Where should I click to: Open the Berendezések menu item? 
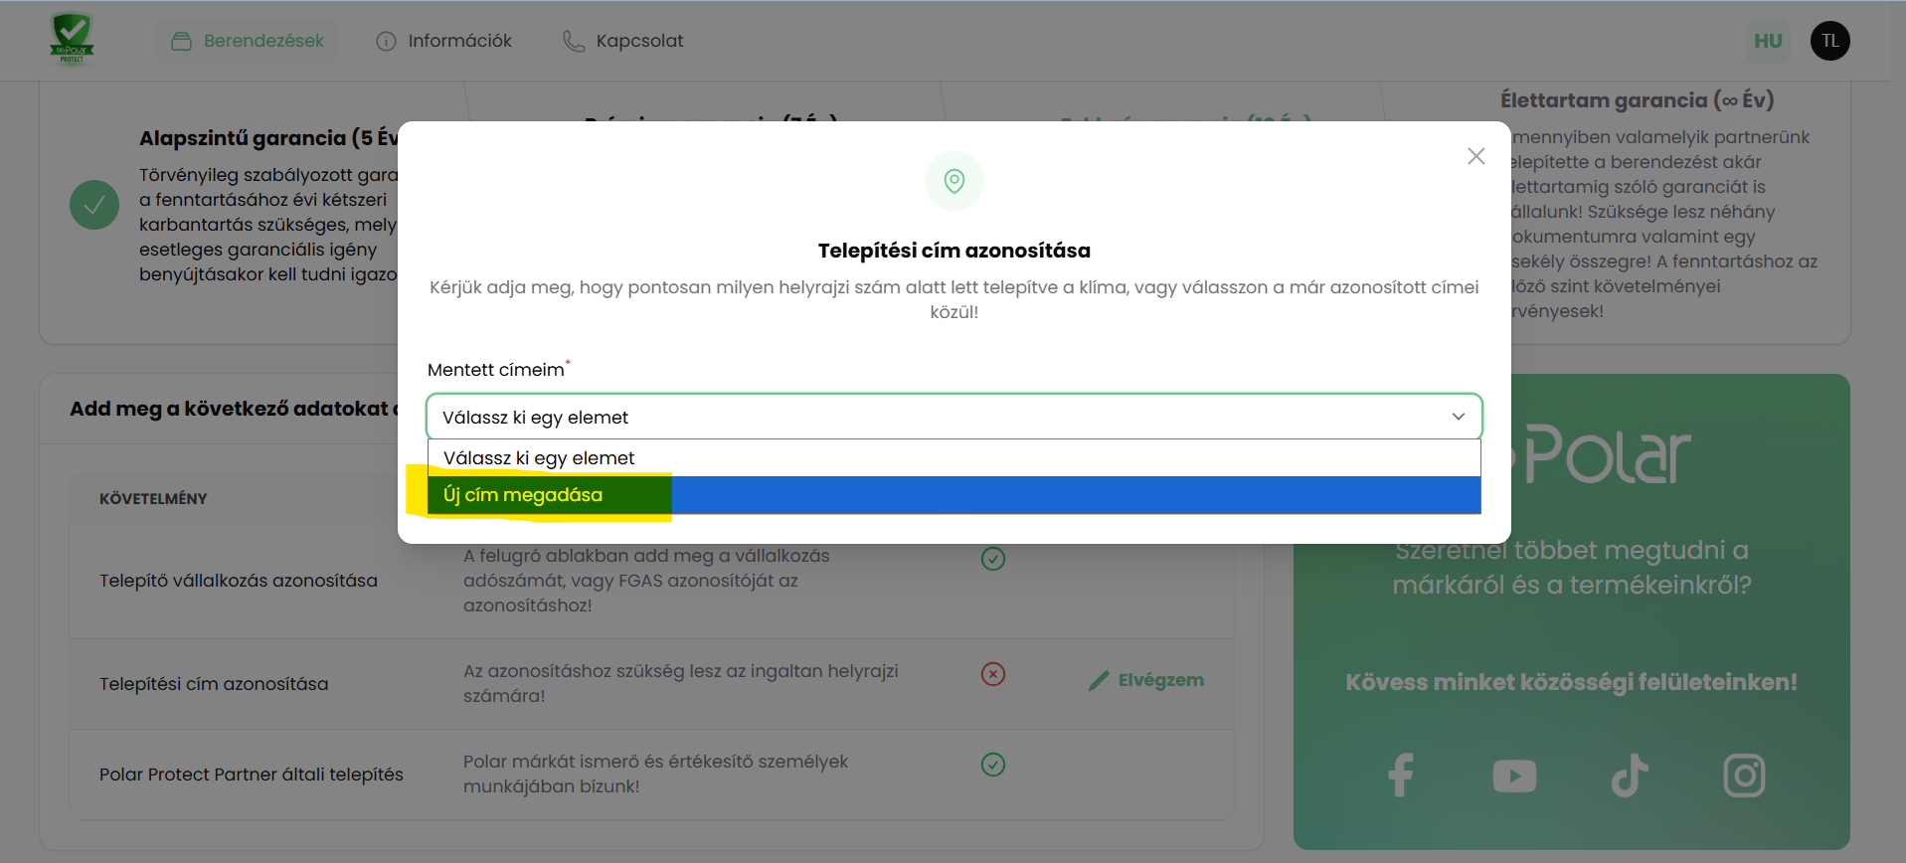coord(248,41)
